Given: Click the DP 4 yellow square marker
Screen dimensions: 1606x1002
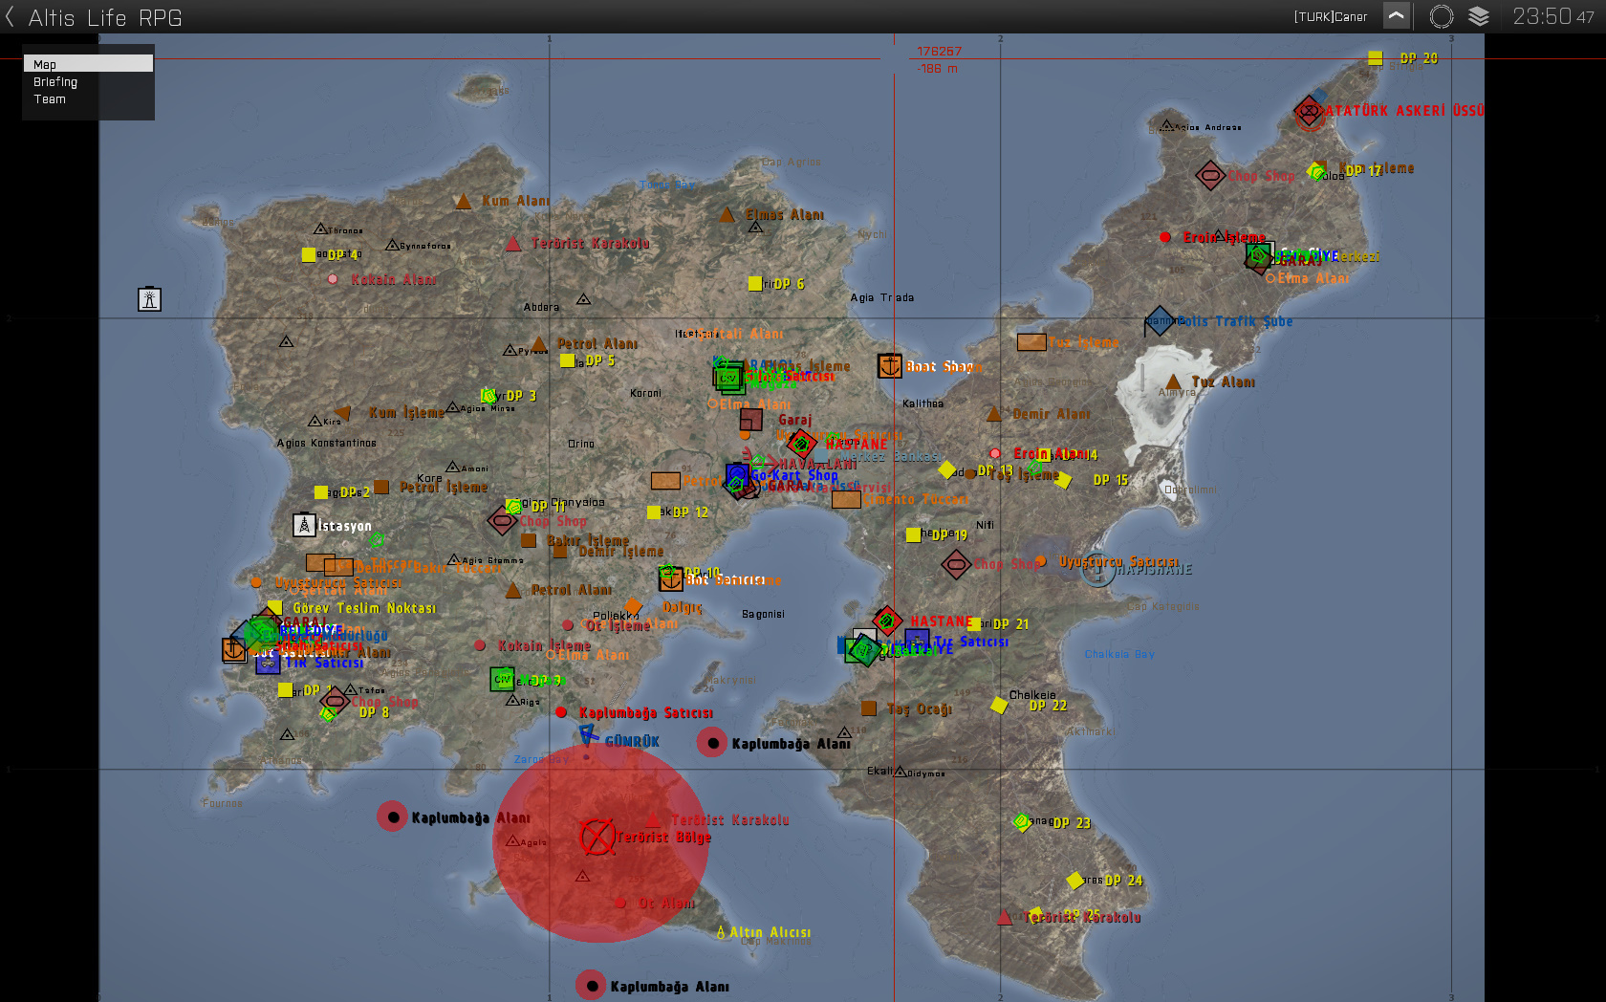Looking at the screenshot, I should pos(309,254).
